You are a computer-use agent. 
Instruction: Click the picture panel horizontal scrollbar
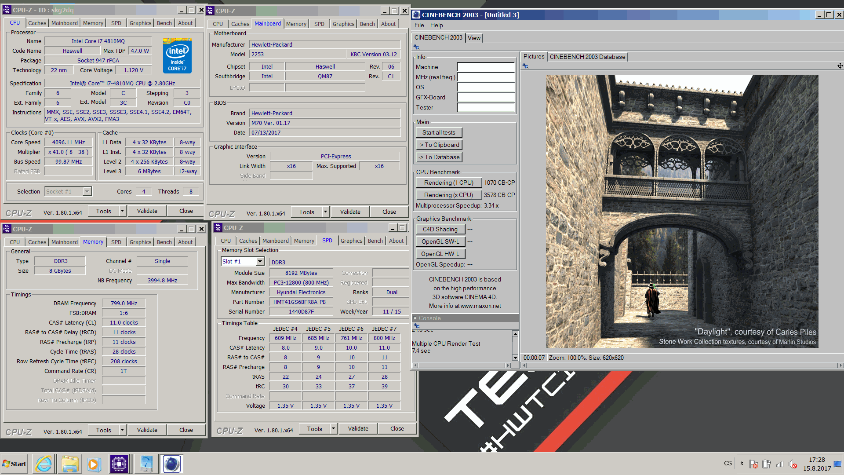[x=682, y=365]
